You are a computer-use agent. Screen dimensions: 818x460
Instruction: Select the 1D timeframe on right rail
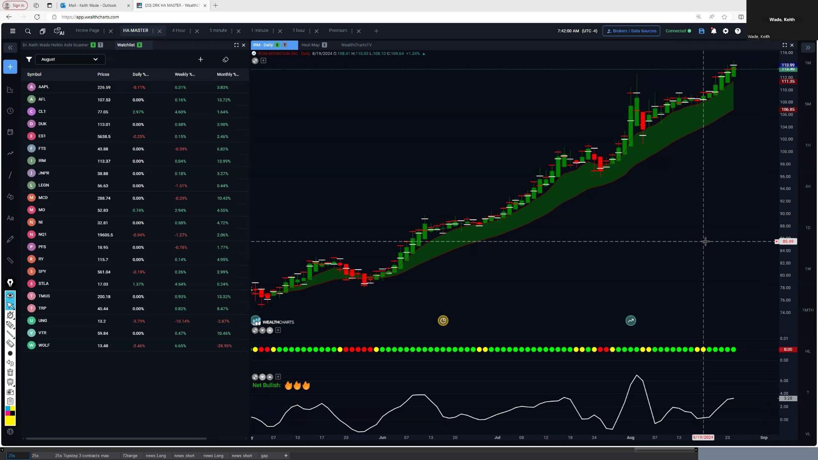(x=808, y=228)
